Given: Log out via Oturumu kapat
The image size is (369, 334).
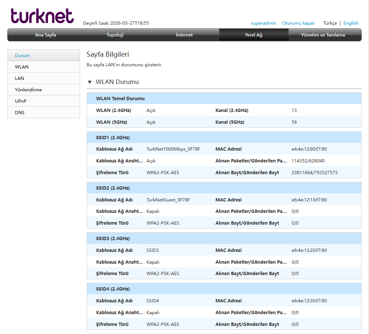Looking at the screenshot, I should tap(298, 23).
